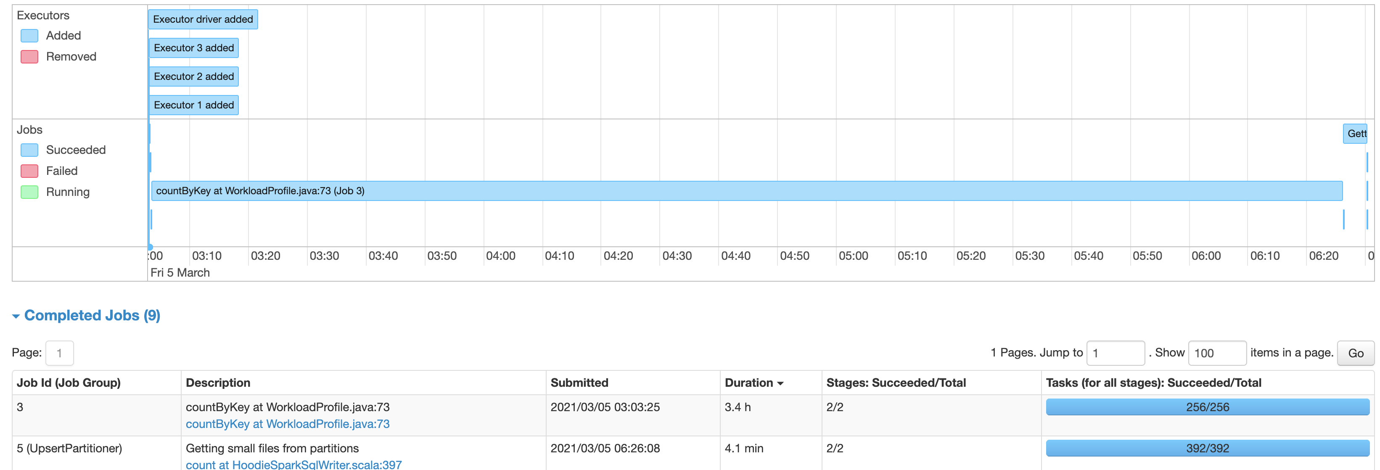1380x470 pixels.
Task: Sort by Job Id (Job Group) header
Action: click(69, 383)
